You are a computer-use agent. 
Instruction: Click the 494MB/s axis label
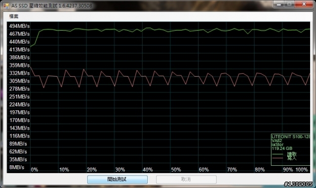click(x=19, y=26)
